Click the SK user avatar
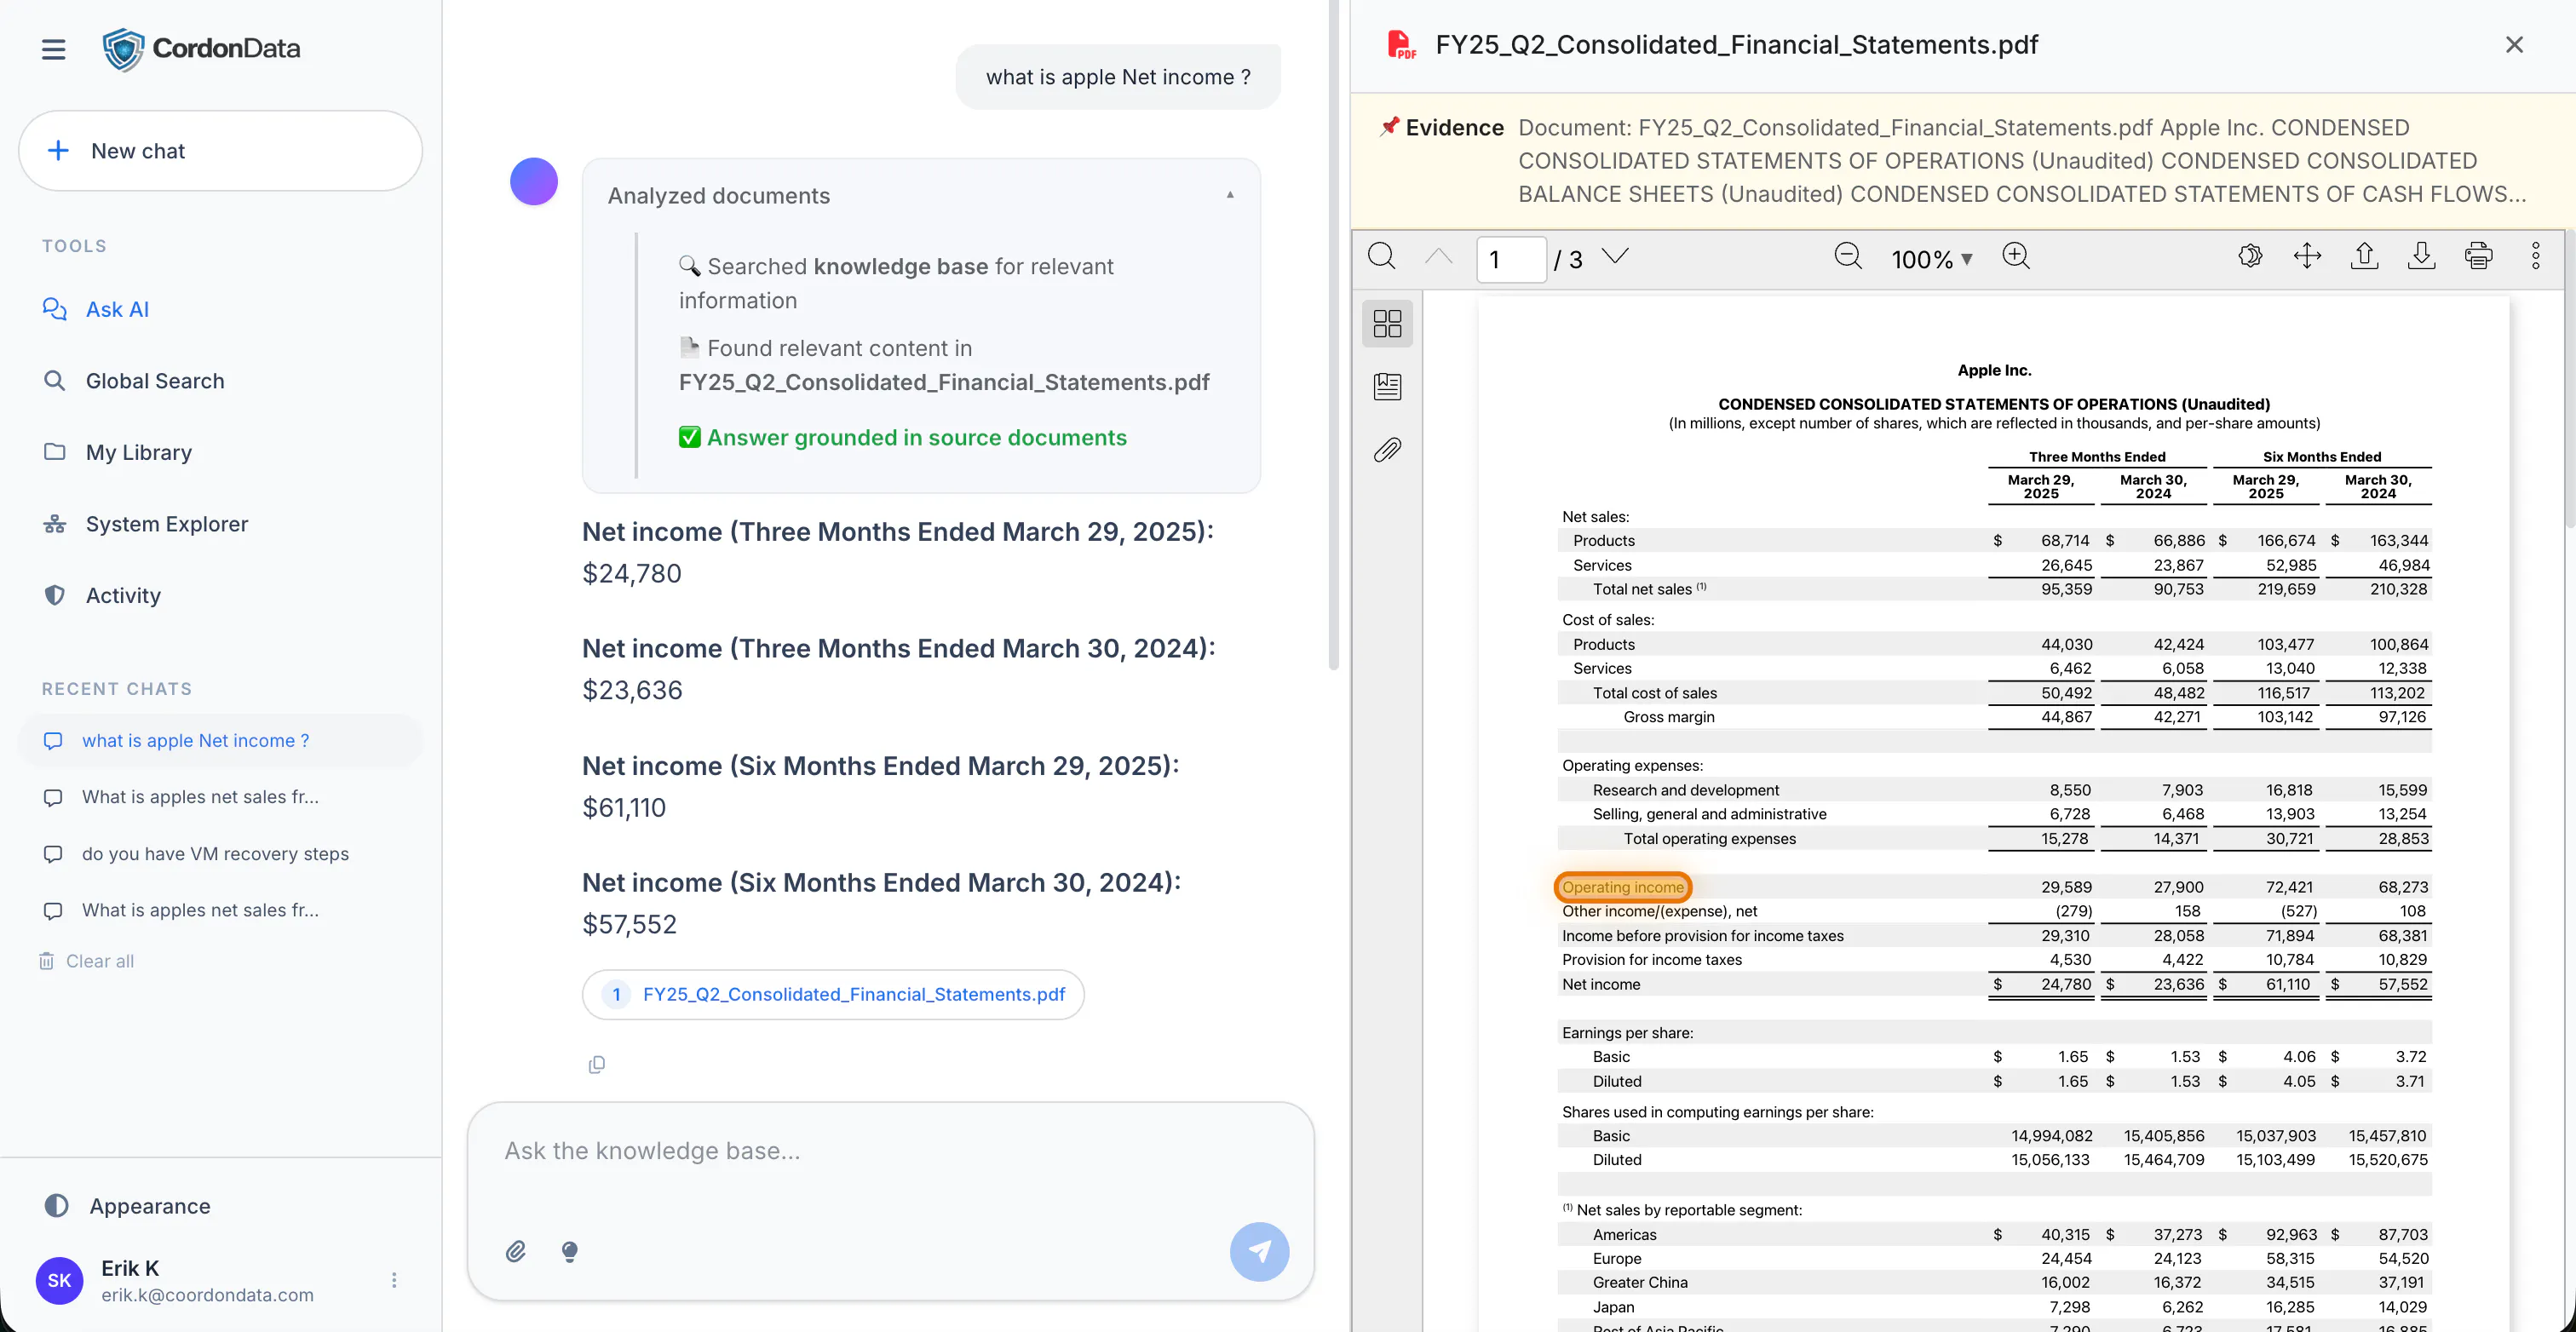Viewport: 2576px width, 1332px height. click(59, 1280)
